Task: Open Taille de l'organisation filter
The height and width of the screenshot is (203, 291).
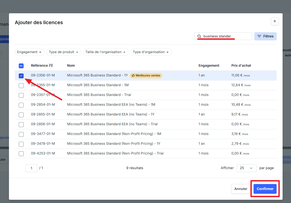Action: (106, 52)
